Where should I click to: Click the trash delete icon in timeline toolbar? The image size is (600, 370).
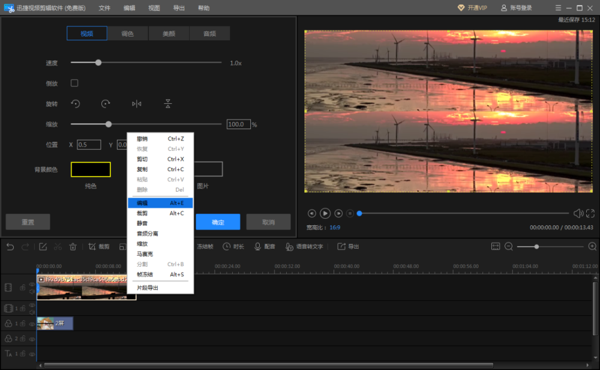coord(73,246)
